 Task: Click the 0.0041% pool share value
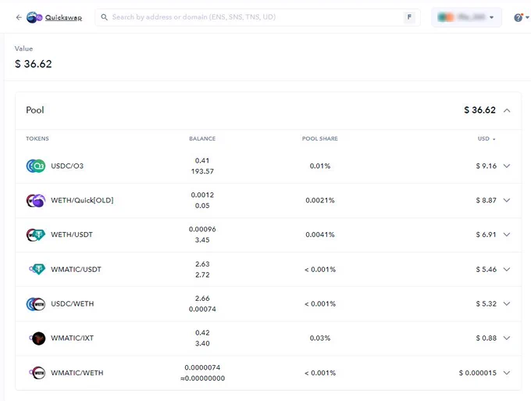click(320, 235)
